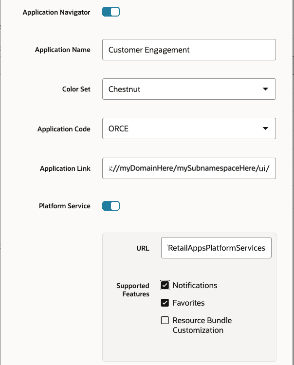The width and height of the screenshot is (294, 365).
Task: Click the Application Name input field
Action: (x=189, y=50)
